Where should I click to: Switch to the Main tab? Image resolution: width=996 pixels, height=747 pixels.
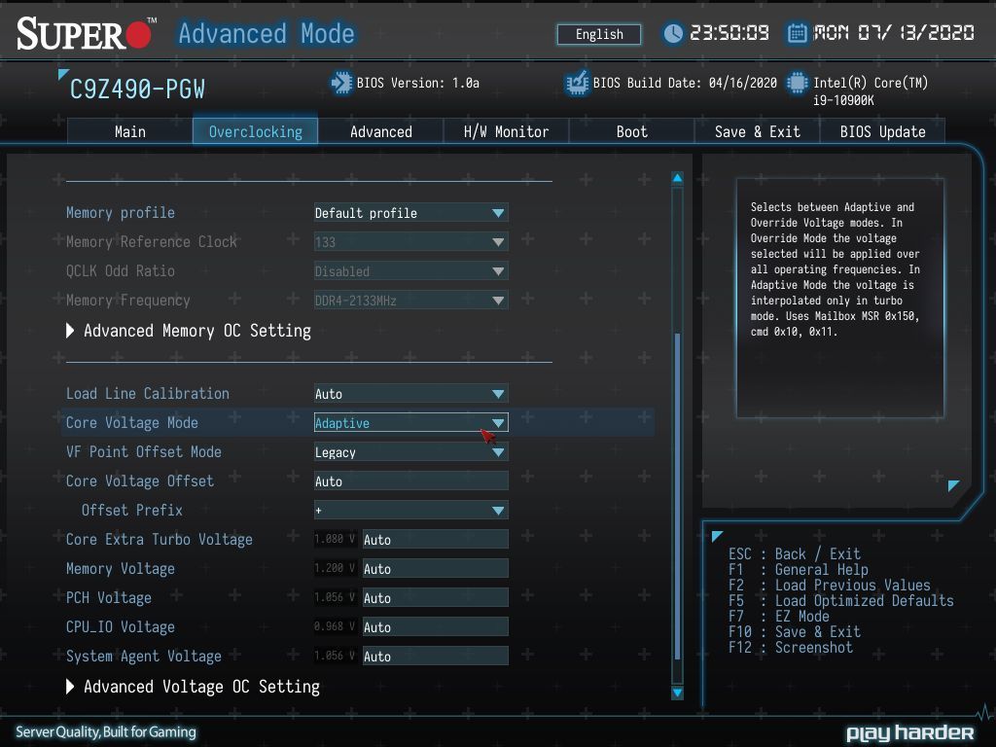click(x=129, y=131)
